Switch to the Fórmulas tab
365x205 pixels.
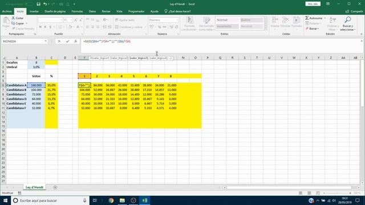tap(77, 11)
